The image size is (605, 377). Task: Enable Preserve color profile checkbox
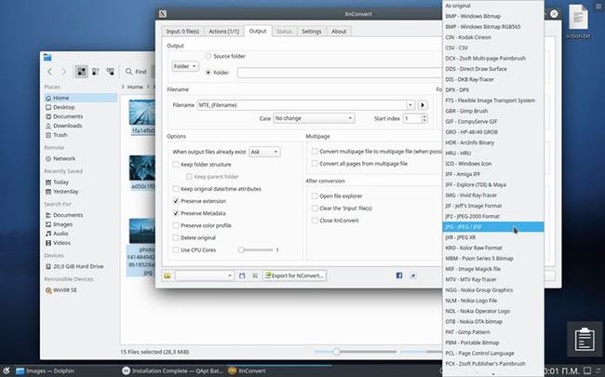176,225
